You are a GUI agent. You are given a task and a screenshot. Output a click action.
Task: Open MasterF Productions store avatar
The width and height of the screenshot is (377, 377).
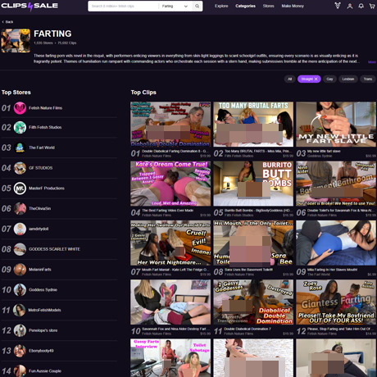pos(20,188)
